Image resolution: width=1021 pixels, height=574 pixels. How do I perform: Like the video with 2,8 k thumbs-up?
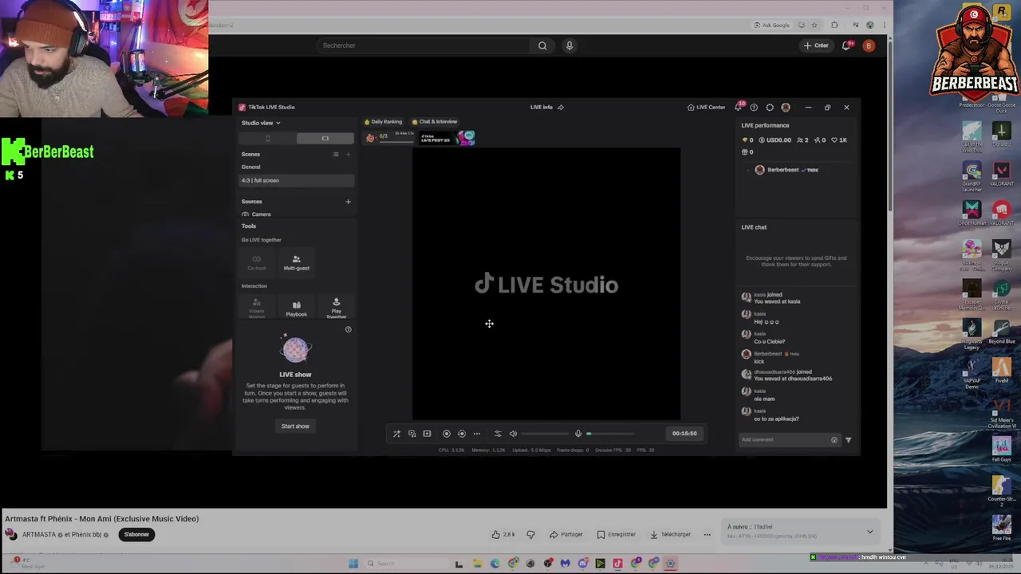[503, 535]
